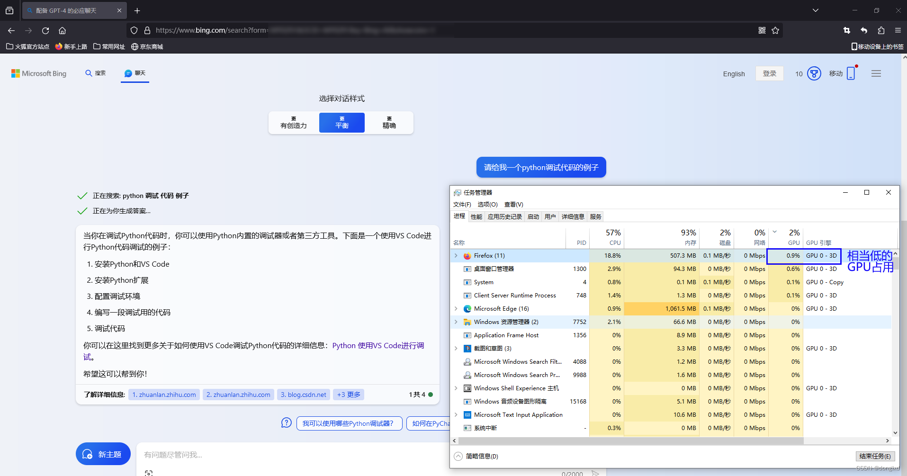
Task: Expand Microsoft Text Input Application row
Action: pyautogui.click(x=456, y=415)
